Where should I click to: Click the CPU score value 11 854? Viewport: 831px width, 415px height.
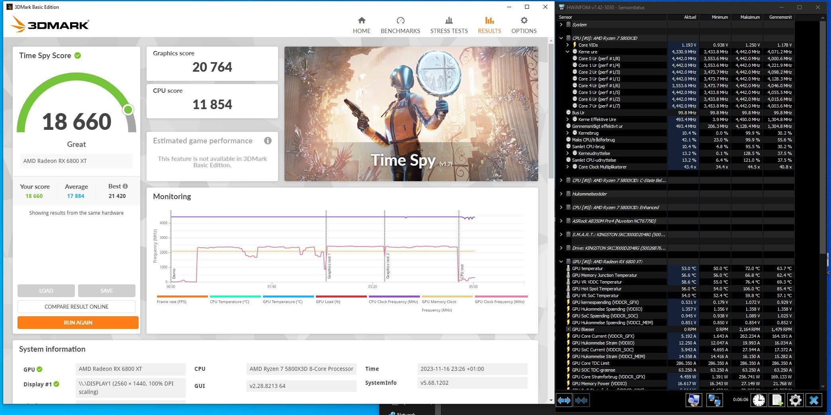212,104
